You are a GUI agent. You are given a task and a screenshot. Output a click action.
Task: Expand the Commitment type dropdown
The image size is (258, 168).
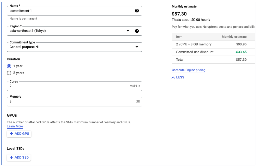137,47
